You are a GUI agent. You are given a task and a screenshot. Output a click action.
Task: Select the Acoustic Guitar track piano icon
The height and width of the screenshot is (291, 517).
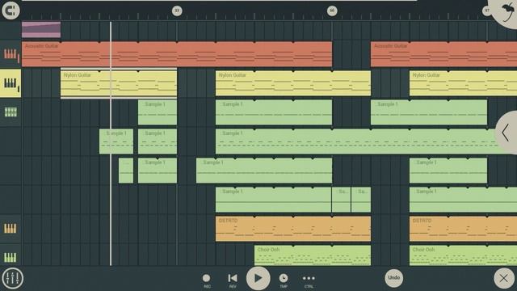(x=11, y=54)
